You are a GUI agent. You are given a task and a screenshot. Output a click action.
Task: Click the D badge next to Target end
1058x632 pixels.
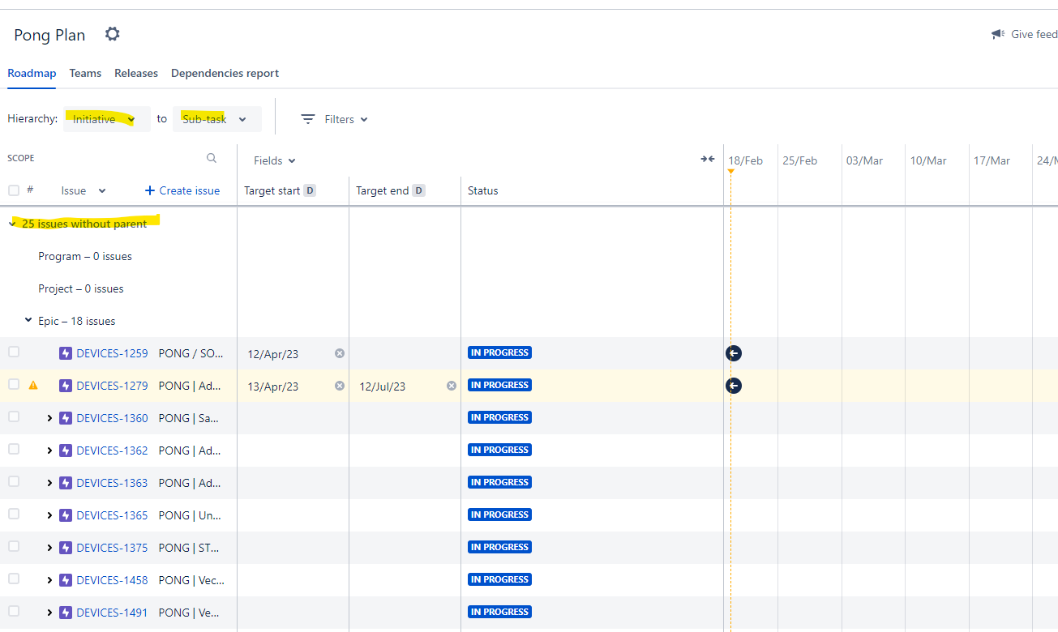[418, 190]
